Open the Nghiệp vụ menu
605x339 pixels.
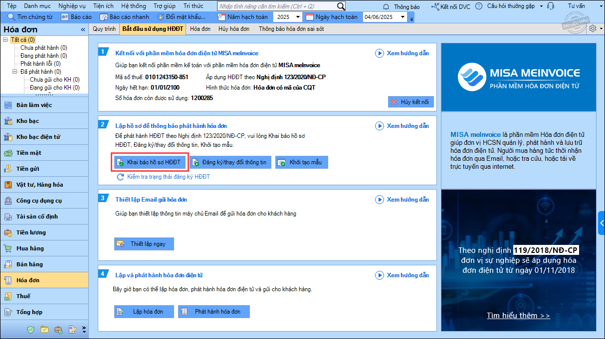tap(72, 6)
